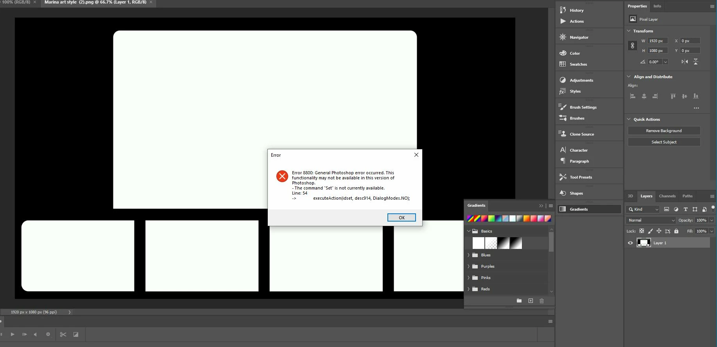Align horizontal centers icon
717x347 pixels.
click(644, 96)
